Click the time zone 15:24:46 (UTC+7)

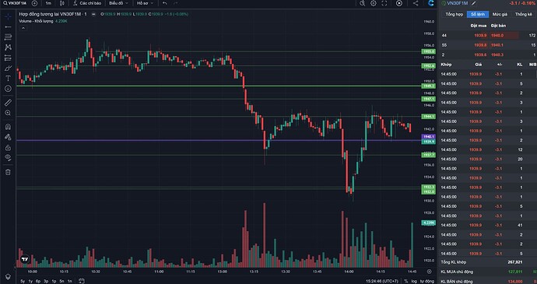pyautogui.click(x=382, y=281)
